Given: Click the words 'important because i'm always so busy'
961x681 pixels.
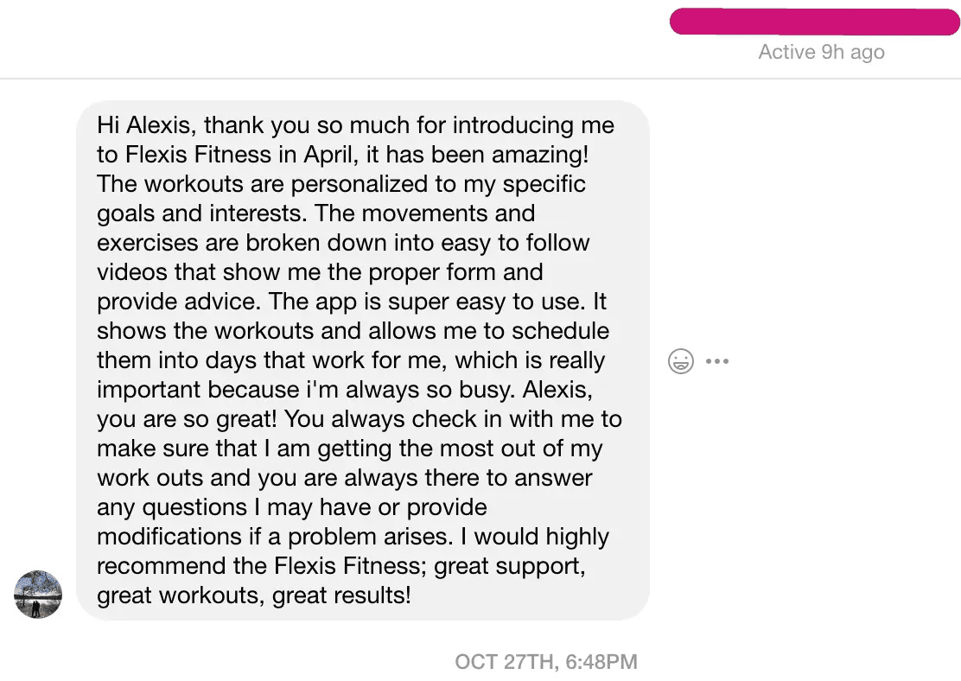Looking at the screenshot, I should pyautogui.click(x=305, y=390).
